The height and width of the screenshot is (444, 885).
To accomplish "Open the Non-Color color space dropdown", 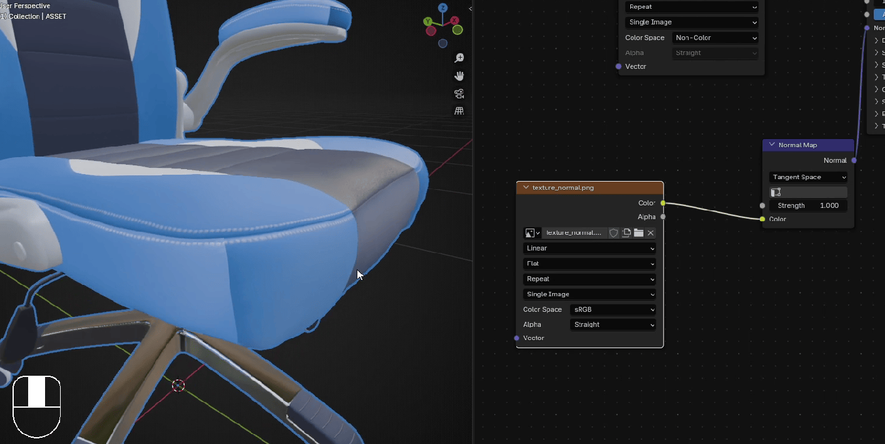I will click(715, 38).
